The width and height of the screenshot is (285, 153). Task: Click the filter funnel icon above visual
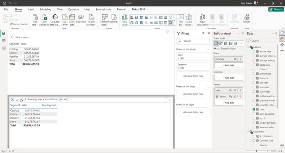[167, 32]
